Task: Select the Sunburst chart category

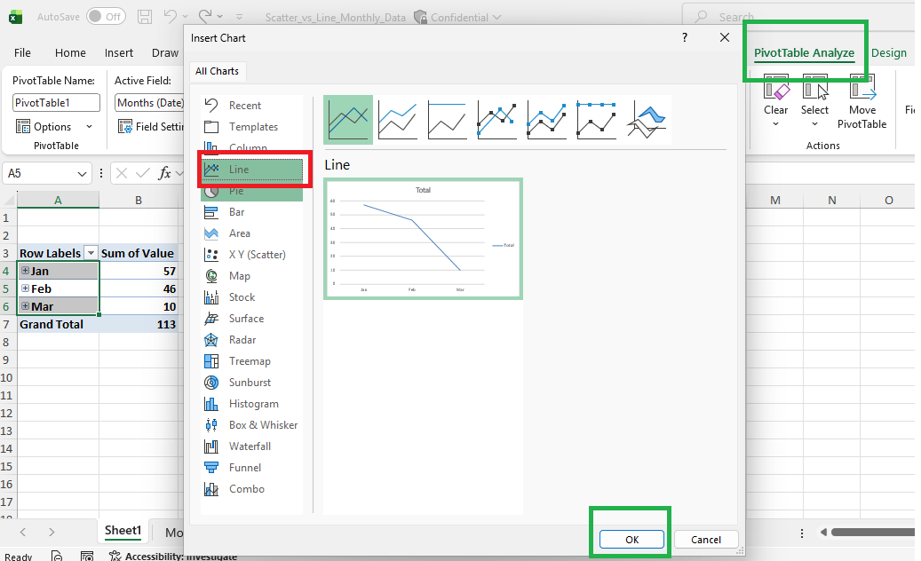Action: 252,383
